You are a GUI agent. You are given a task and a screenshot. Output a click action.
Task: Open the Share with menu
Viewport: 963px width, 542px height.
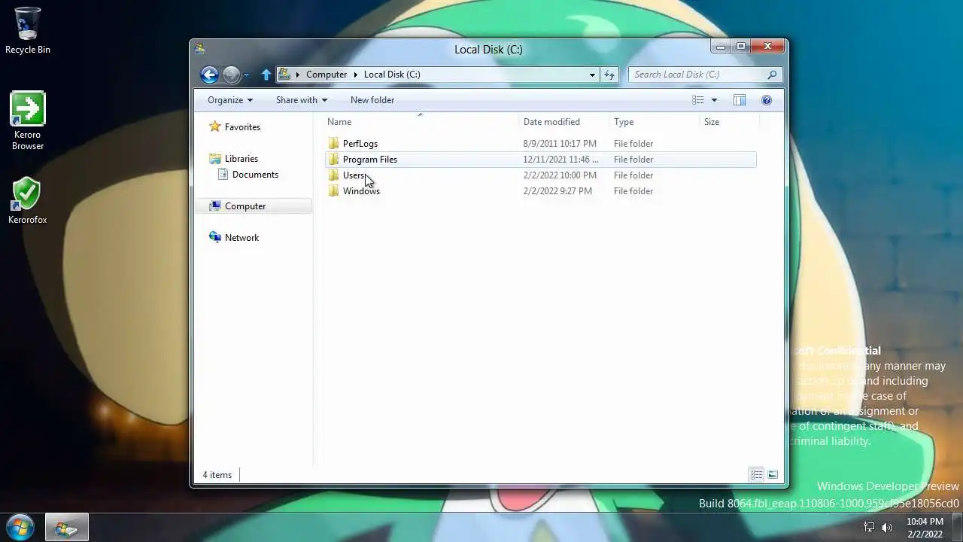click(x=302, y=100)
